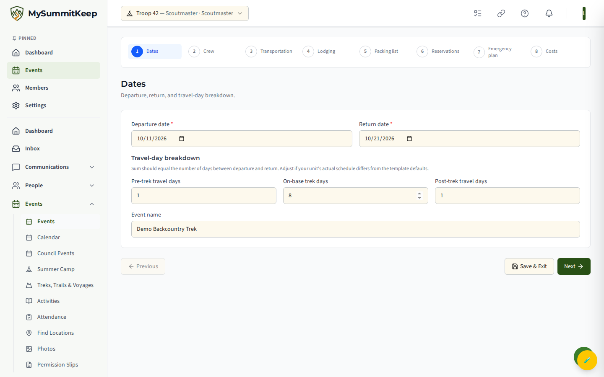
Task: Go to the Reservations step
Action: click(x=440, y=52)
